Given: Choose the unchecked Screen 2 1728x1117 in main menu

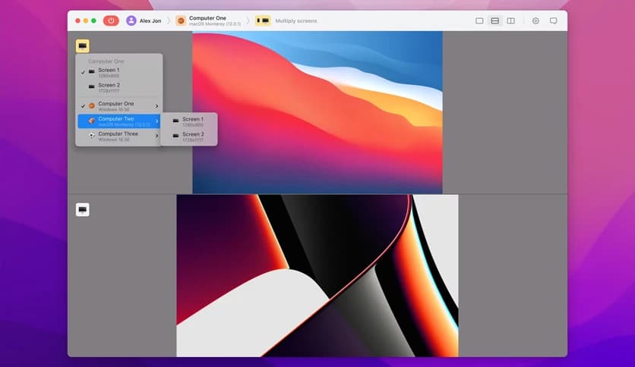Looking at the screenshot, I should coord(109,87).
